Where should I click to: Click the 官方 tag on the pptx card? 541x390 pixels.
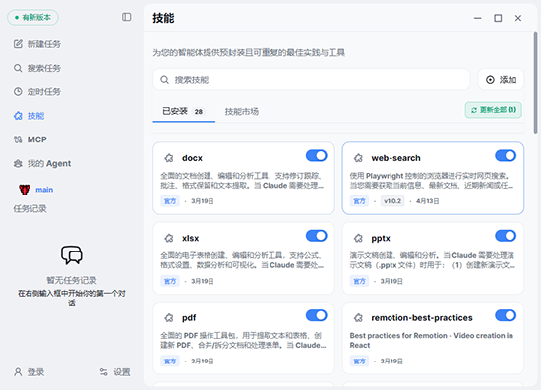click(359, 281)
